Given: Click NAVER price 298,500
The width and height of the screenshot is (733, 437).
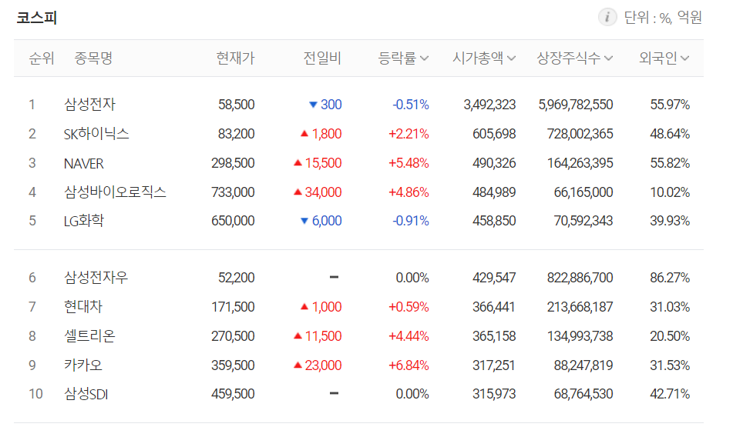Looking at the screenshot, I should pos(233,163).
